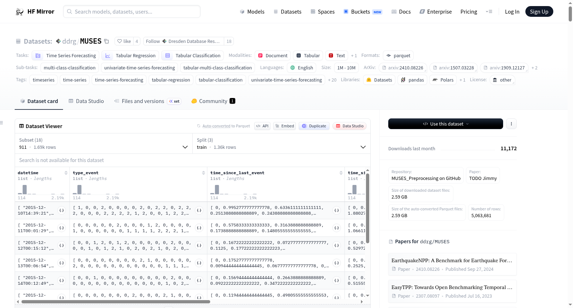Expand the JSON cell for datetime 2015-12-13T00:06:54
Viewport: 573px width, 308px height.
[x=62, y=263]
